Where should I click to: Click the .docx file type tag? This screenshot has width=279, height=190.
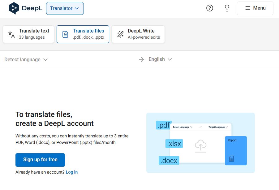click(169, 160)
